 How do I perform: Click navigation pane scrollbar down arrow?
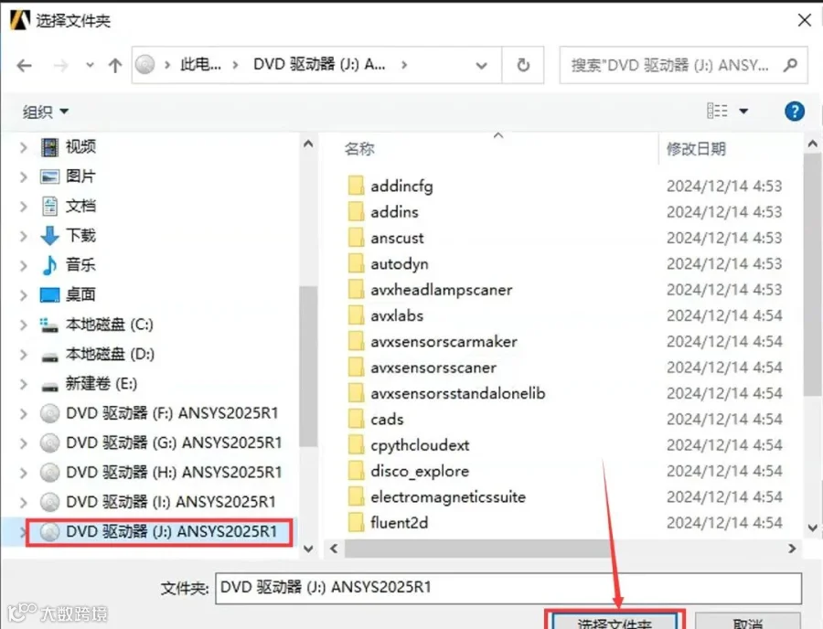(x=308, y=549)
